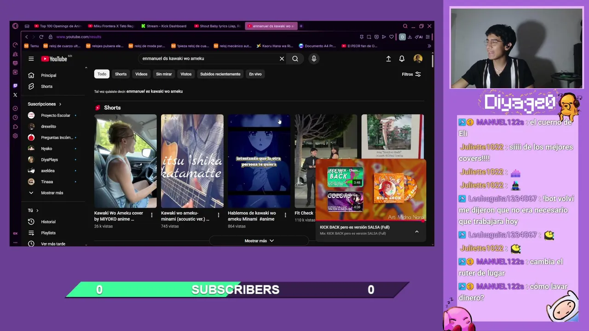The image size is (589, 331).
Task: Open the history clock icon in Opera sidebar
Action: (15, 117)
